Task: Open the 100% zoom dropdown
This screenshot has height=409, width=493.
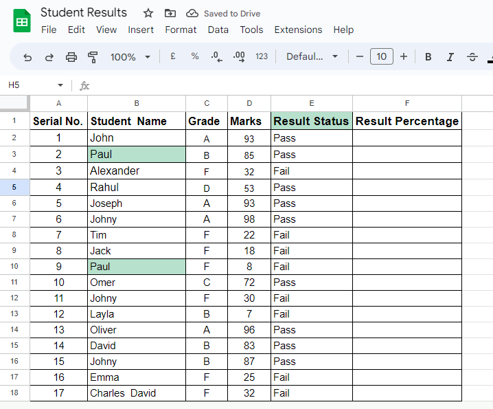Action: [130, 57]
